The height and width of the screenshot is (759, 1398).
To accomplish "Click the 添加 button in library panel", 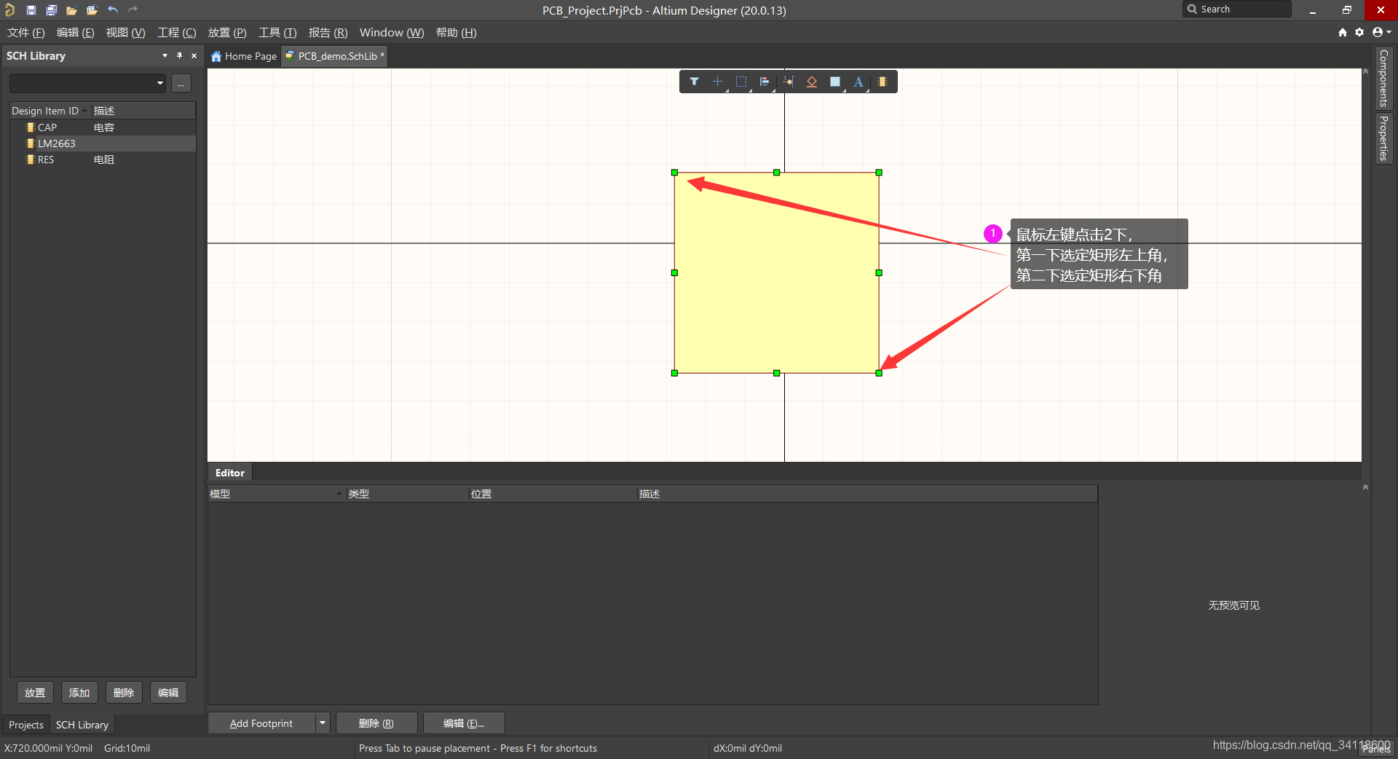I will (79, 693).
